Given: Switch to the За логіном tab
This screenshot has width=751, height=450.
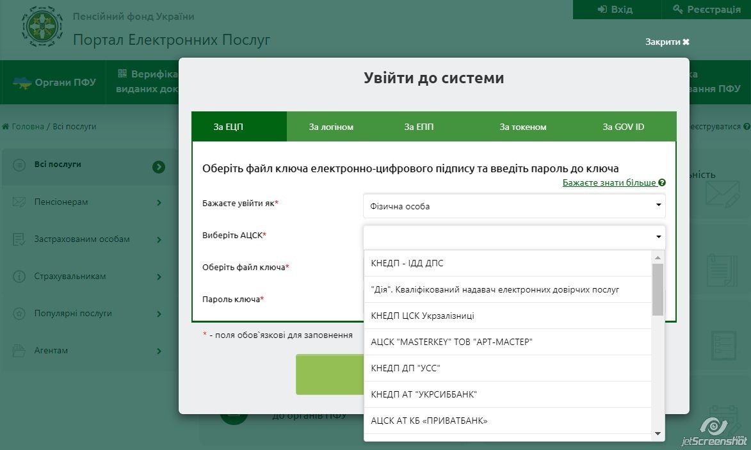Looking at the screenshot, I should [x=331, y=127].
